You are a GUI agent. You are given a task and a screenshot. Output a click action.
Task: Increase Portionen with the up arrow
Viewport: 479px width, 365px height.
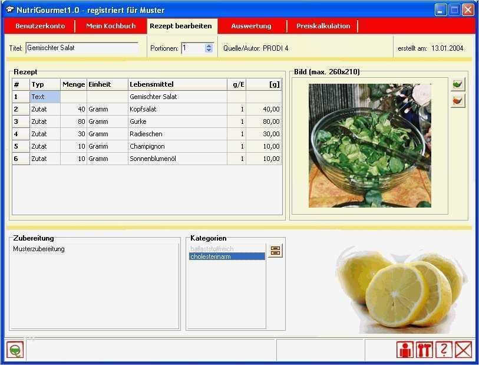209,46
